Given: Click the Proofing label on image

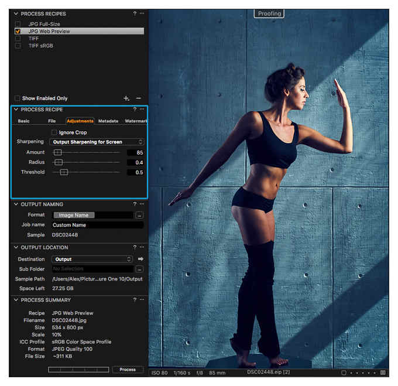Looking at the screenshot, I should [269, 13].
